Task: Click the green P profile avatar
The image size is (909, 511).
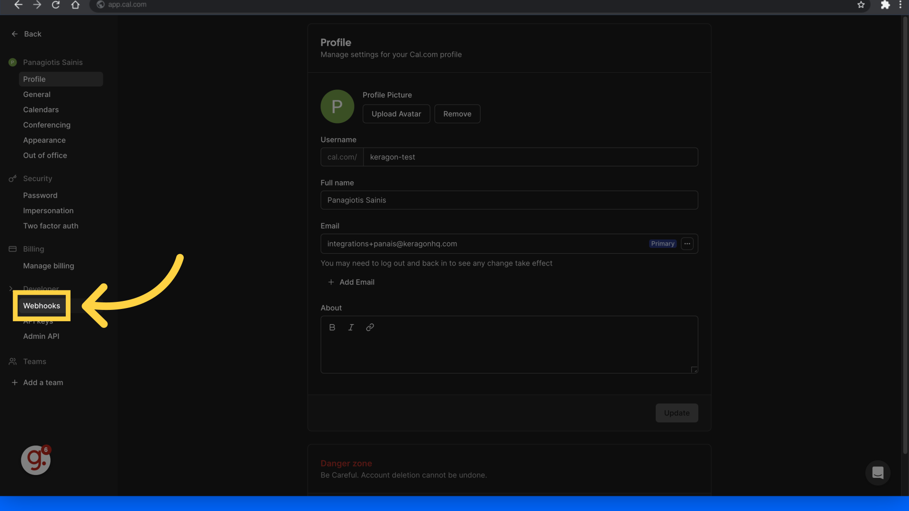Action: click(337, 106)
